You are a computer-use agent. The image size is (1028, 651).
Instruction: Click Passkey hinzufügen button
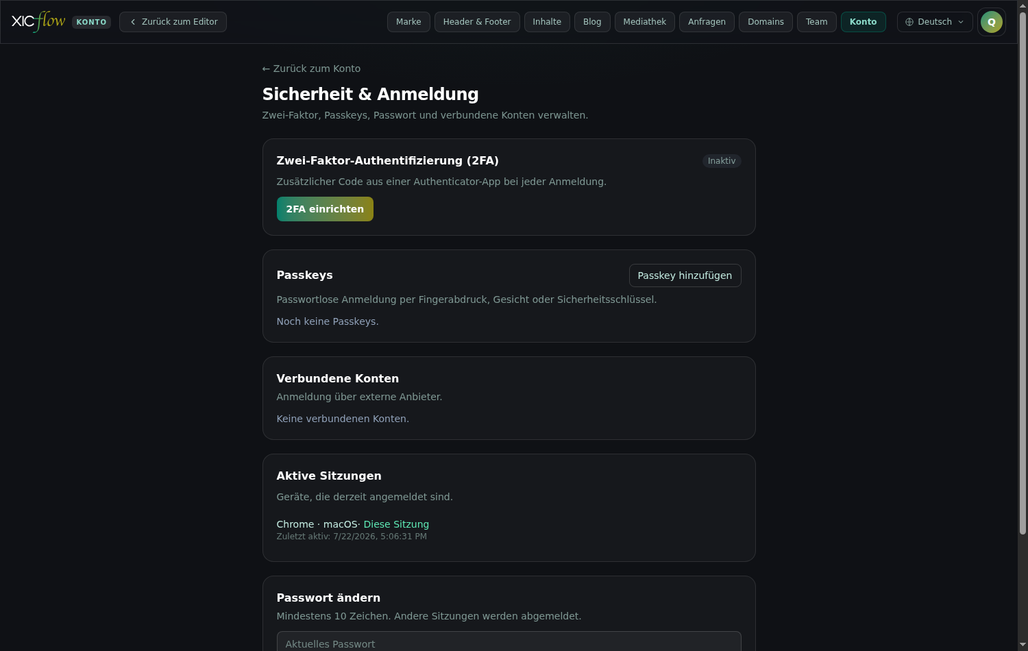pos(685,275)
